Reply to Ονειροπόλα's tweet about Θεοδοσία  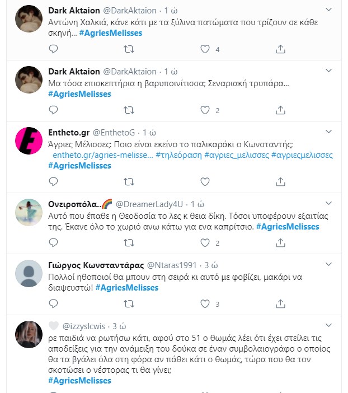(54, 243)
